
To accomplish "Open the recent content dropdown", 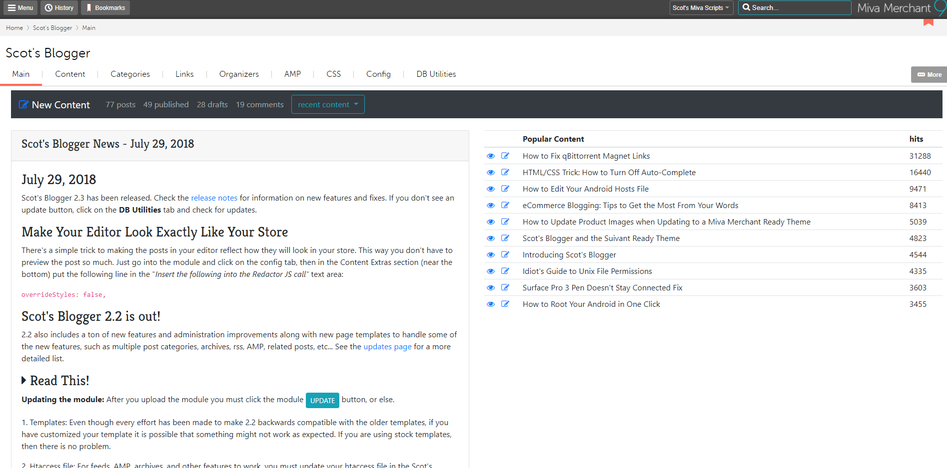I will coord(328,105).
